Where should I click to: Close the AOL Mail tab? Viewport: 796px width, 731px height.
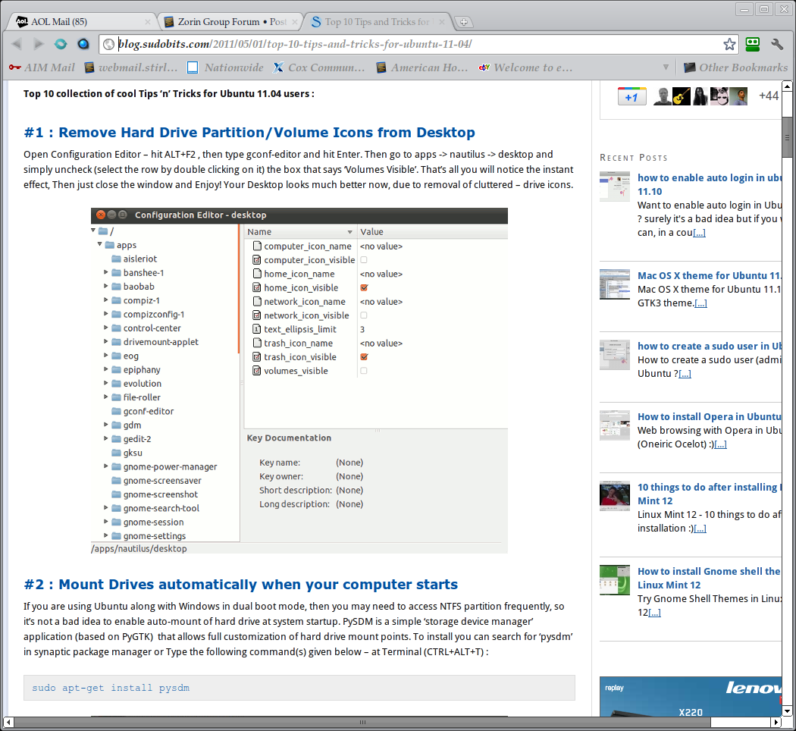click(x=148, y=22)
